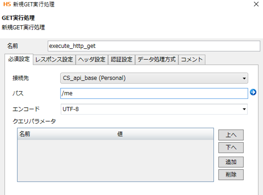
Task: Click 追加 to add a query parameter
Action: (231, 162)
